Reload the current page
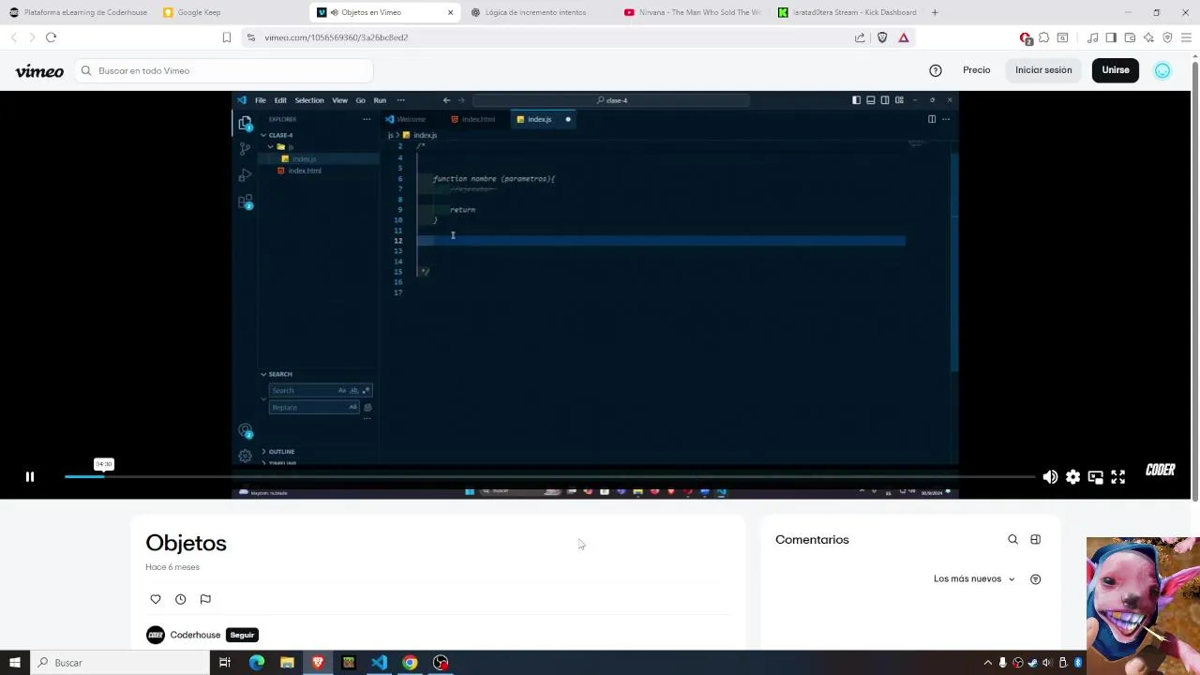1200x675 pixels. (51, 37)
